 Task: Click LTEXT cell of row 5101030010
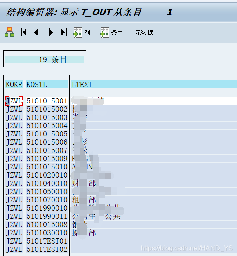click(154, 233)
